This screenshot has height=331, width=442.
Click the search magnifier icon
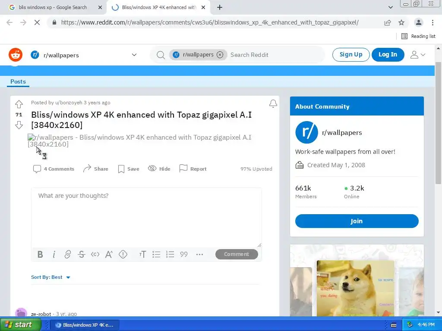pos(161,55)
